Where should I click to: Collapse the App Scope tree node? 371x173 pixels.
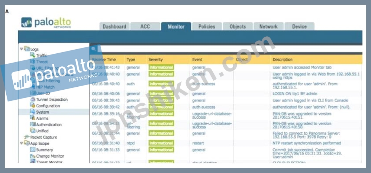click(22, 143)
